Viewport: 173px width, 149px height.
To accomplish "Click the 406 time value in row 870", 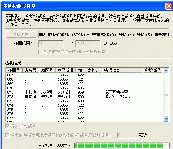I will click(x=81, y=88).
